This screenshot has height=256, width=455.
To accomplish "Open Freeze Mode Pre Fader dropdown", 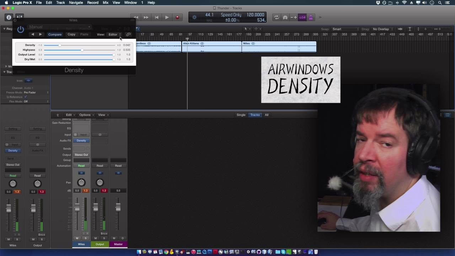I will pyautogui.click(x=36, y=92).
